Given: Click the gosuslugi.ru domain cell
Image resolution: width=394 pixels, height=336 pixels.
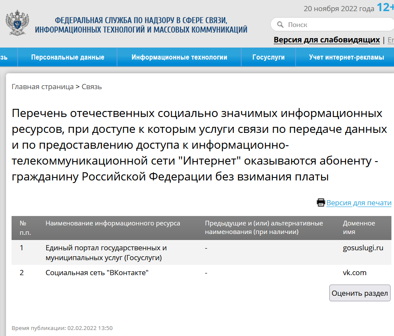Looking at the screenshot, I should tap(363, 248).
